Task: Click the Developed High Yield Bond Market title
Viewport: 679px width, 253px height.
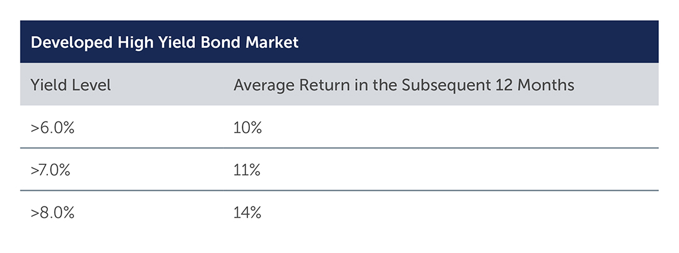Action: click(x=165, y=42)
